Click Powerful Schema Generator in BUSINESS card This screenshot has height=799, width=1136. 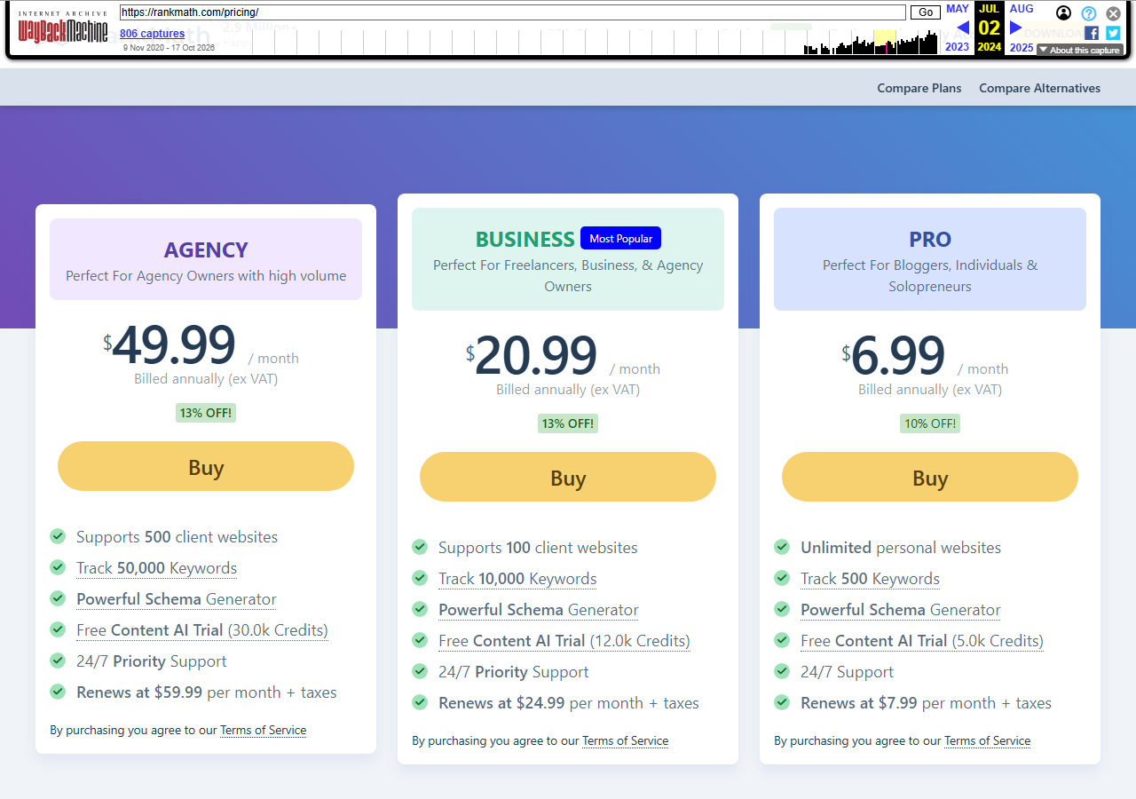pyautogui.click(x=539, y=610)
